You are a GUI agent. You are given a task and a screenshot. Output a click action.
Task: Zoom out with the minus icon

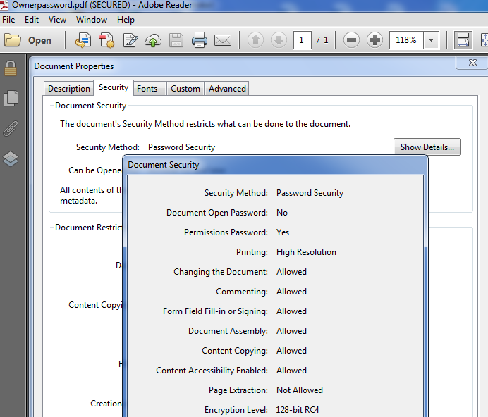351,40
